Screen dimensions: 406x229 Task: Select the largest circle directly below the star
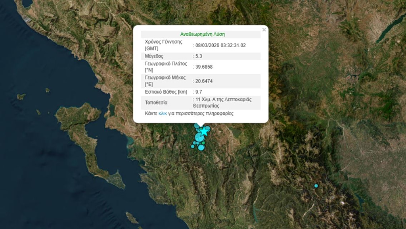pos(199,137)
